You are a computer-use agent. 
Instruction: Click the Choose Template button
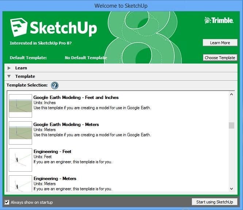(220, 58)
